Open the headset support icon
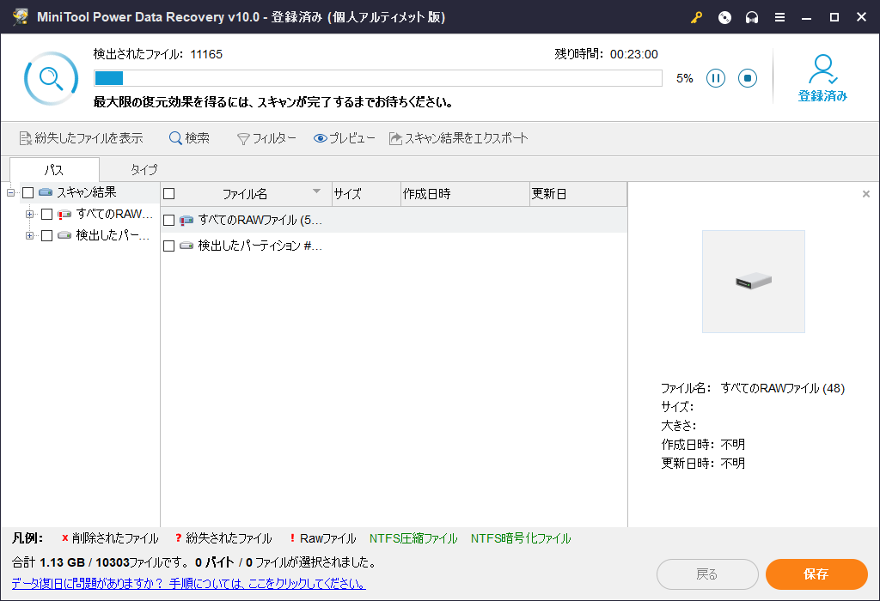 752,17
